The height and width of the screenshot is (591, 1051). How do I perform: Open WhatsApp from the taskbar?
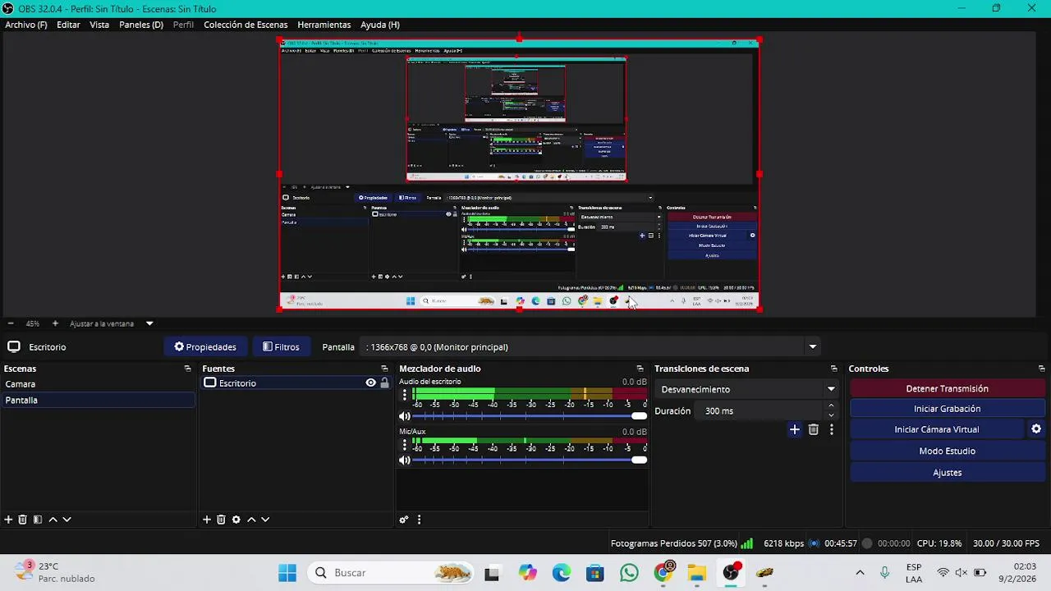click(x=629, y=573)
